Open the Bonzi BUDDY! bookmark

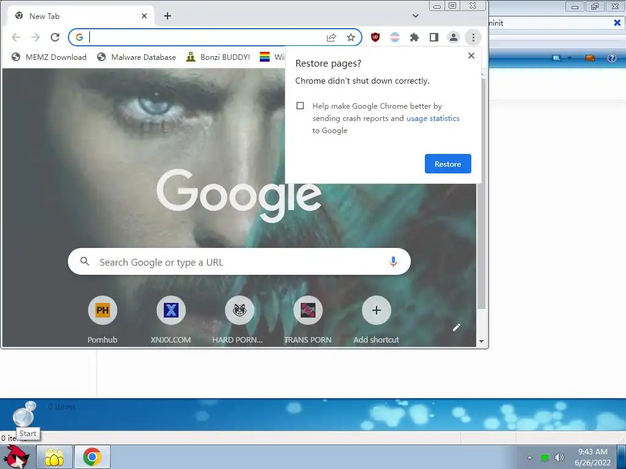pyautogui.click(x=218, y=57)
